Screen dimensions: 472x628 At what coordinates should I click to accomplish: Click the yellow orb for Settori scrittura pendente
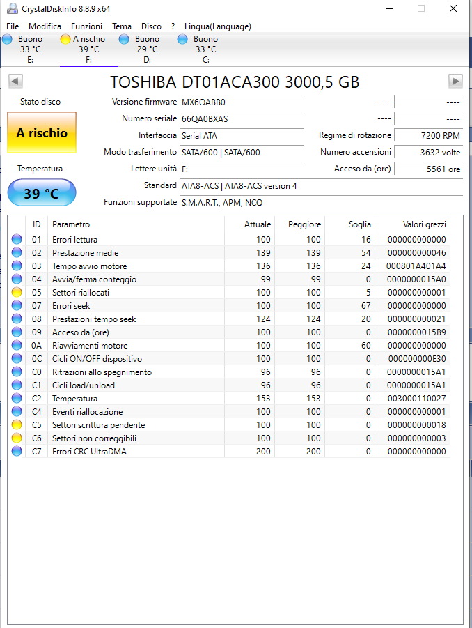pyautogui.click(x=17, y=424)
